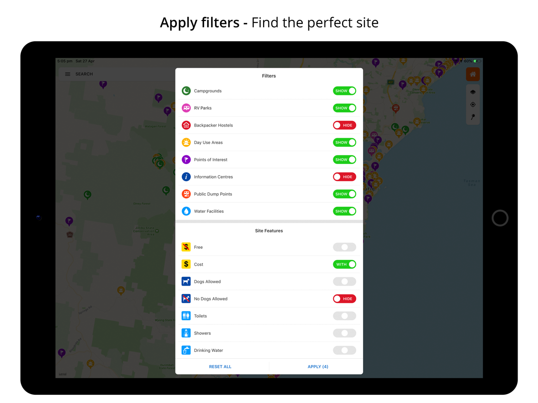This screenshot has width=538, height=403.
Task: Toggle RV Parks SHOW switch
Action: pos(344,108)
